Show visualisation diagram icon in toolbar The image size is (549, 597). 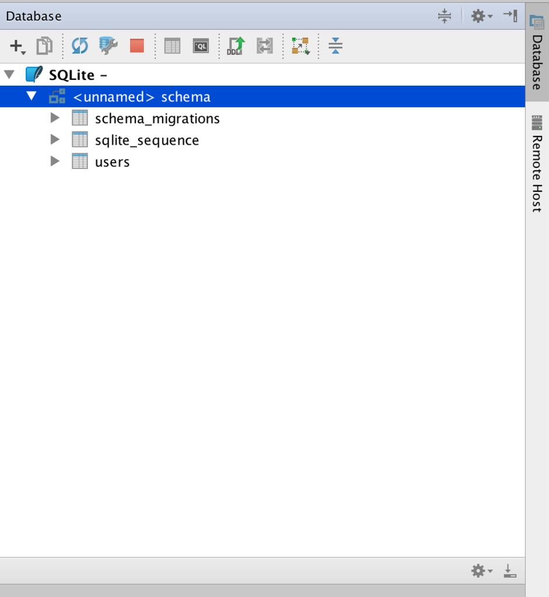point(301,46)
